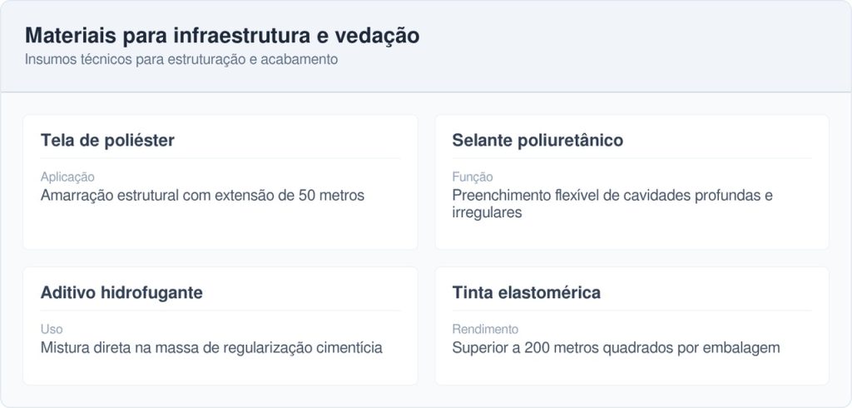Image resolution: width=852 pixels, height=408 pixels.
Task: Click the 'Uso' field label
Action: pyautogui.click(x=52, y=330)
